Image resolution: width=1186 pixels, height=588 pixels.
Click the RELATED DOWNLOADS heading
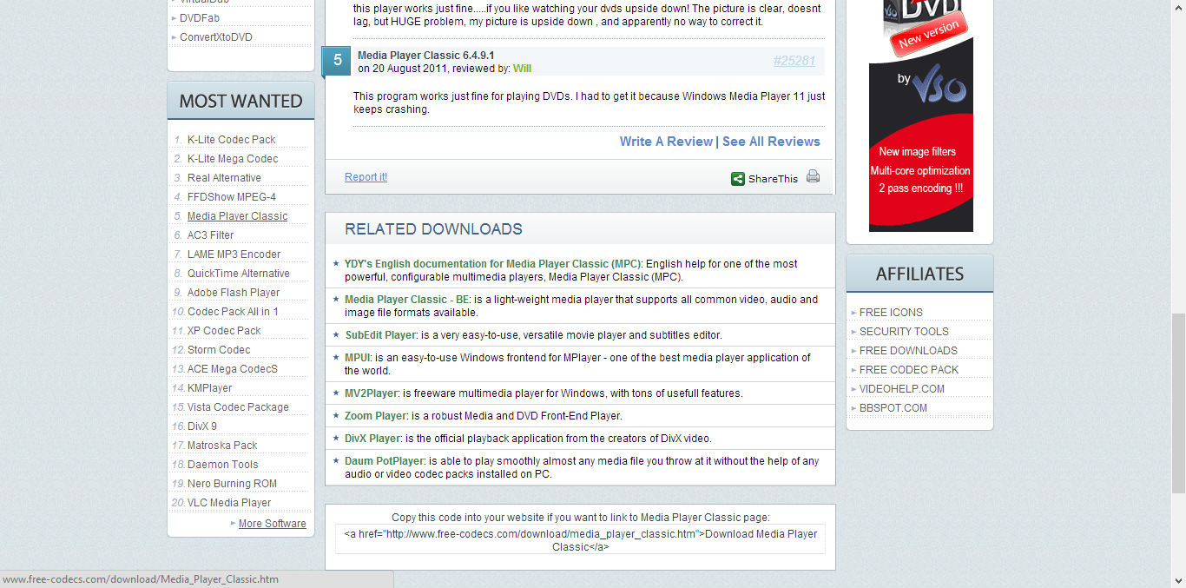click(x=433, y=229)
